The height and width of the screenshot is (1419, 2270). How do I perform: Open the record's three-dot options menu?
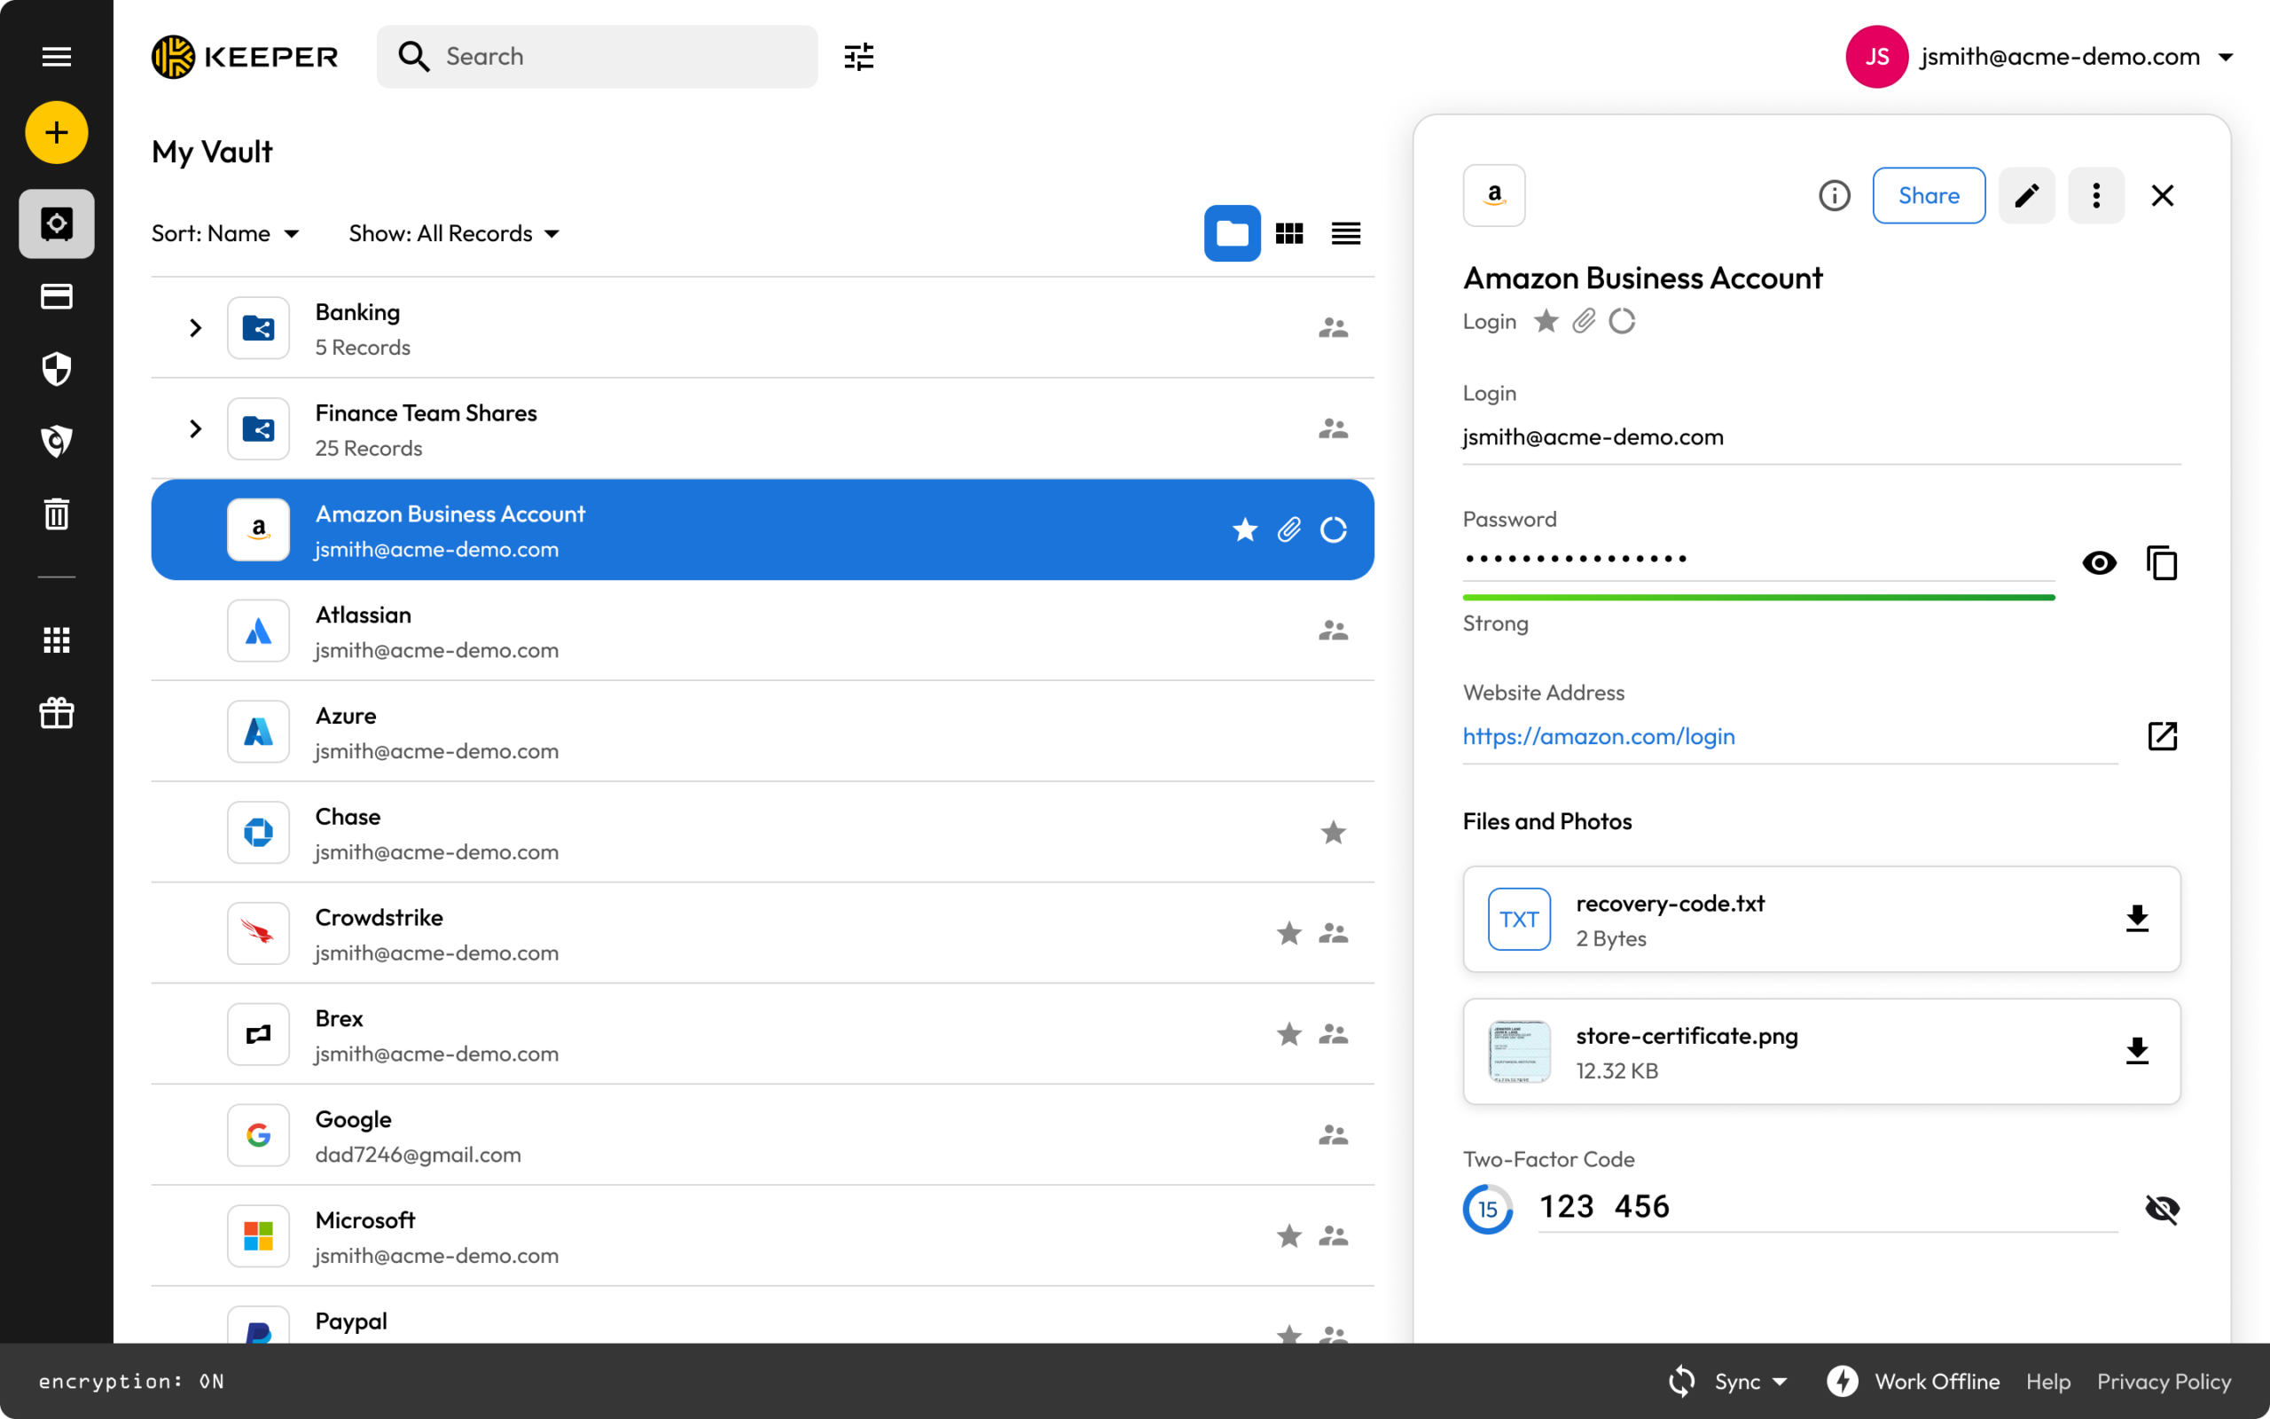point(2095,195)
